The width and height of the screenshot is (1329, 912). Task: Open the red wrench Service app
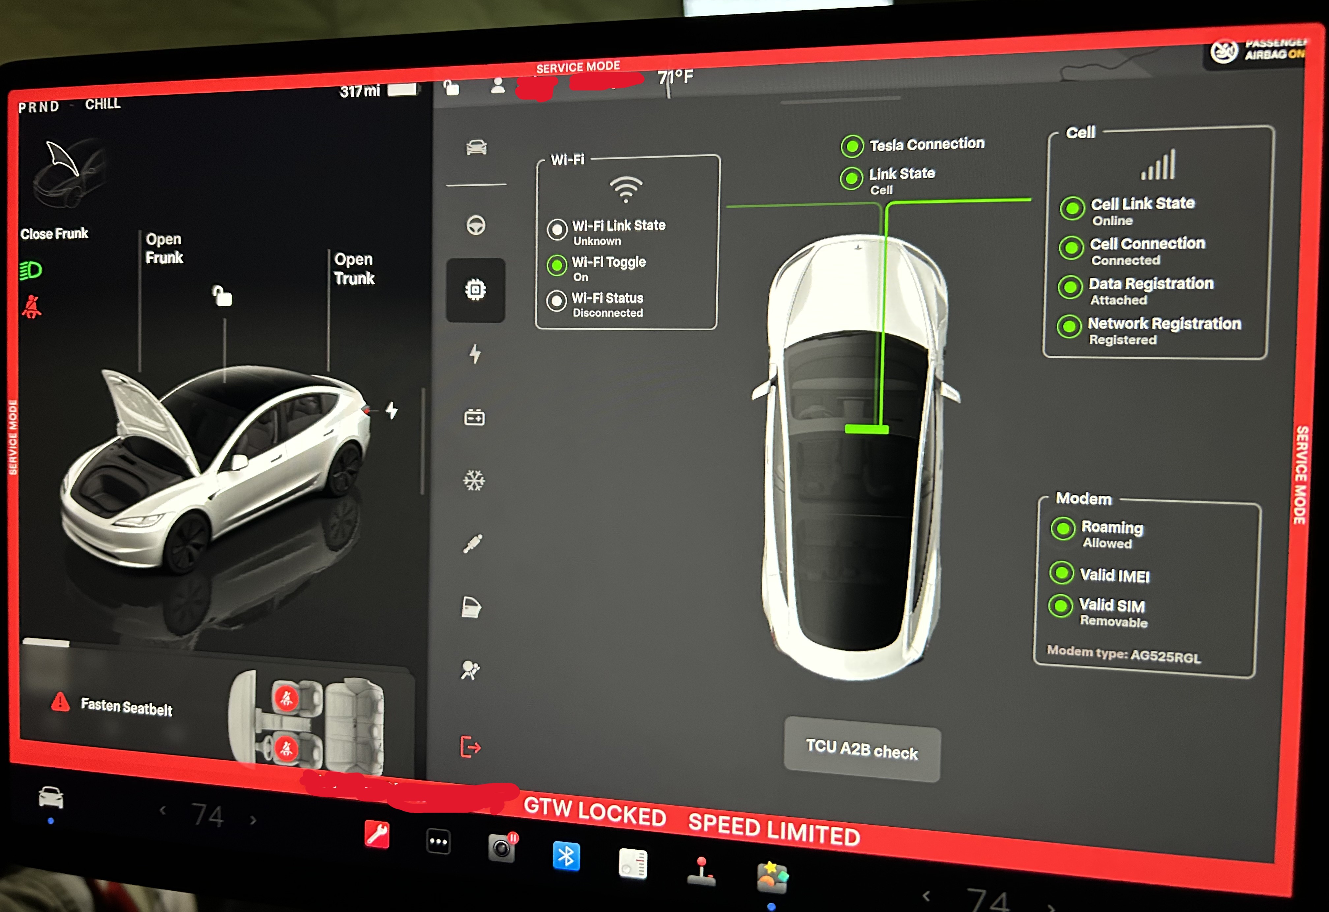[x=377, y=835]
